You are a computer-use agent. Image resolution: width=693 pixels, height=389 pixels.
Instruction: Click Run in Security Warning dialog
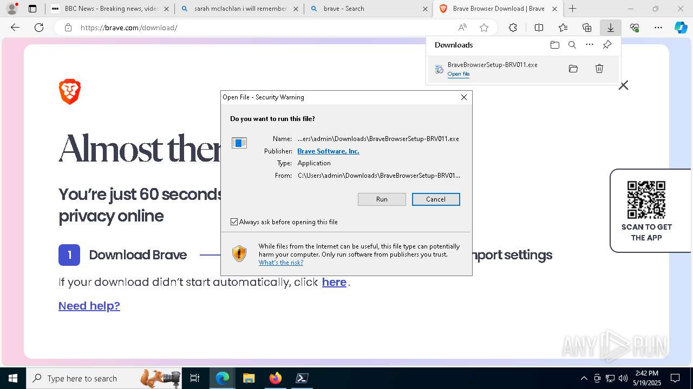tap(382, 199)
